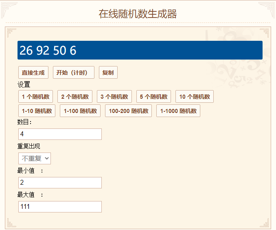The height and width of the screenshot is (230, 276).
Task: Click the 最小值 input showing 2
Action: click(60, 183)
